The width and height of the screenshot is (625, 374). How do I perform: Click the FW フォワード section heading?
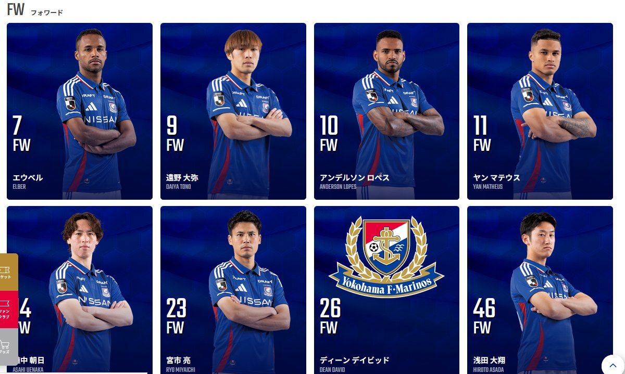(35, 10)
